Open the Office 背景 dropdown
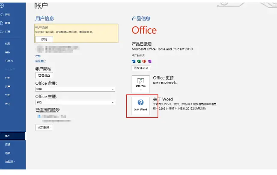This screenshot has width=277, height=175. click(x=75, y=89)
